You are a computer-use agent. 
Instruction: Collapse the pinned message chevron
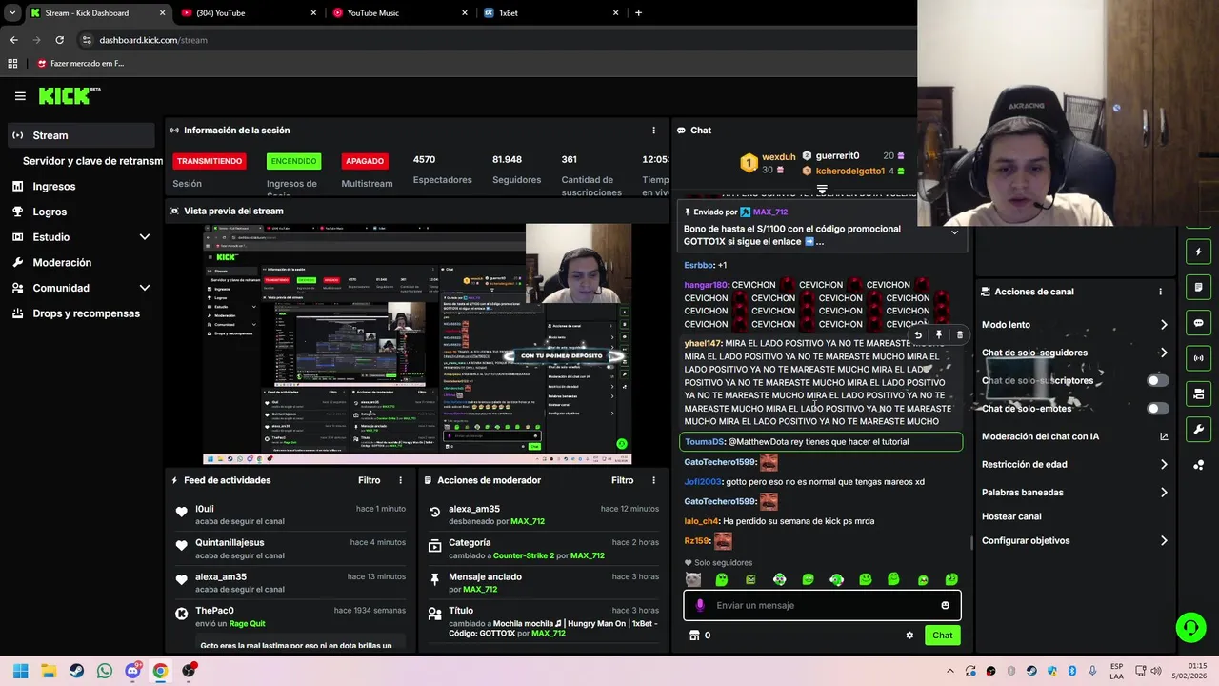954,232
